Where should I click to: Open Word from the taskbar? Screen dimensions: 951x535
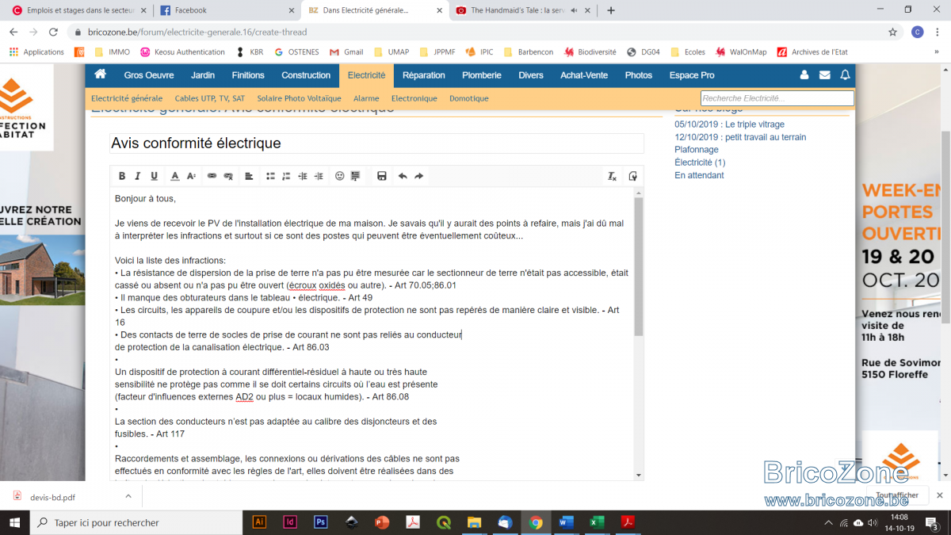[x=566, y=522]
